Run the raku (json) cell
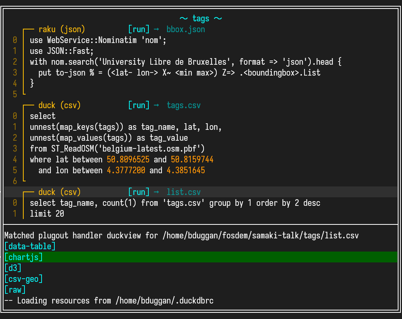Screen dimensions: 402x319 click(x=138, y=29)
